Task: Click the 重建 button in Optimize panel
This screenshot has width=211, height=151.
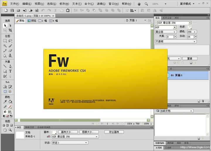Action: [190, 59]
